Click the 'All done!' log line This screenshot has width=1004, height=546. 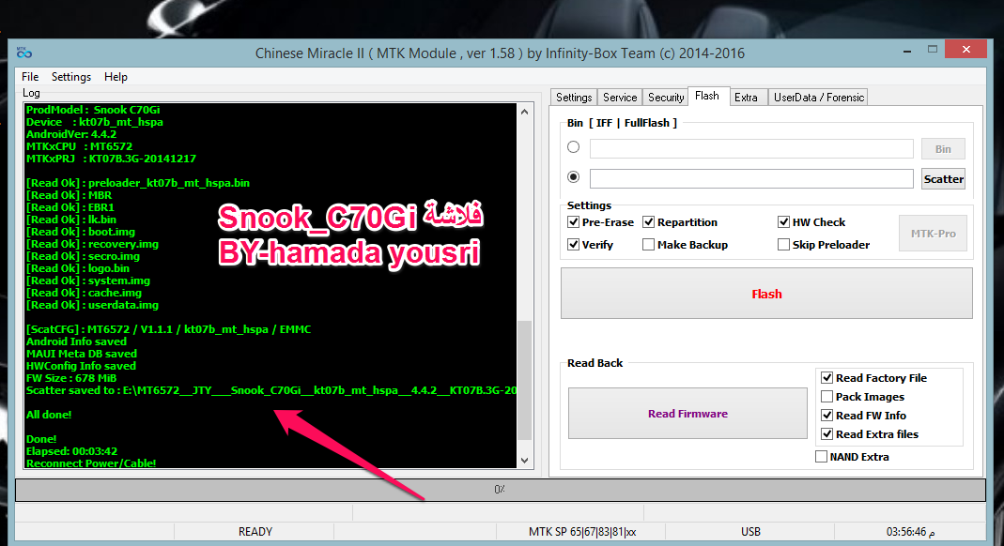(49, 415)
